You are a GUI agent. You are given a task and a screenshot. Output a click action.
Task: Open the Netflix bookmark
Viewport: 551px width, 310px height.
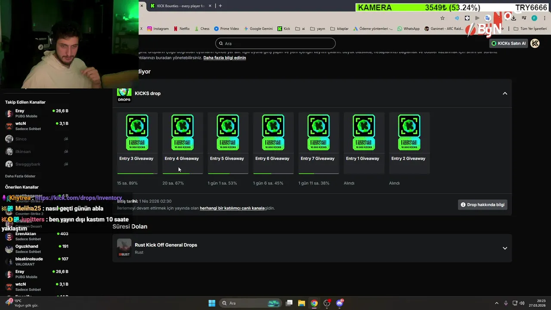181,29
